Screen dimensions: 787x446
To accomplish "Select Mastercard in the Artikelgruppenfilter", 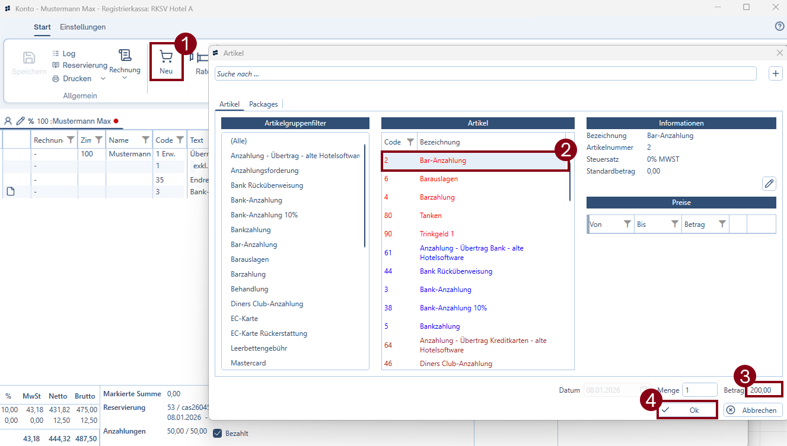I will click(248, 363).
